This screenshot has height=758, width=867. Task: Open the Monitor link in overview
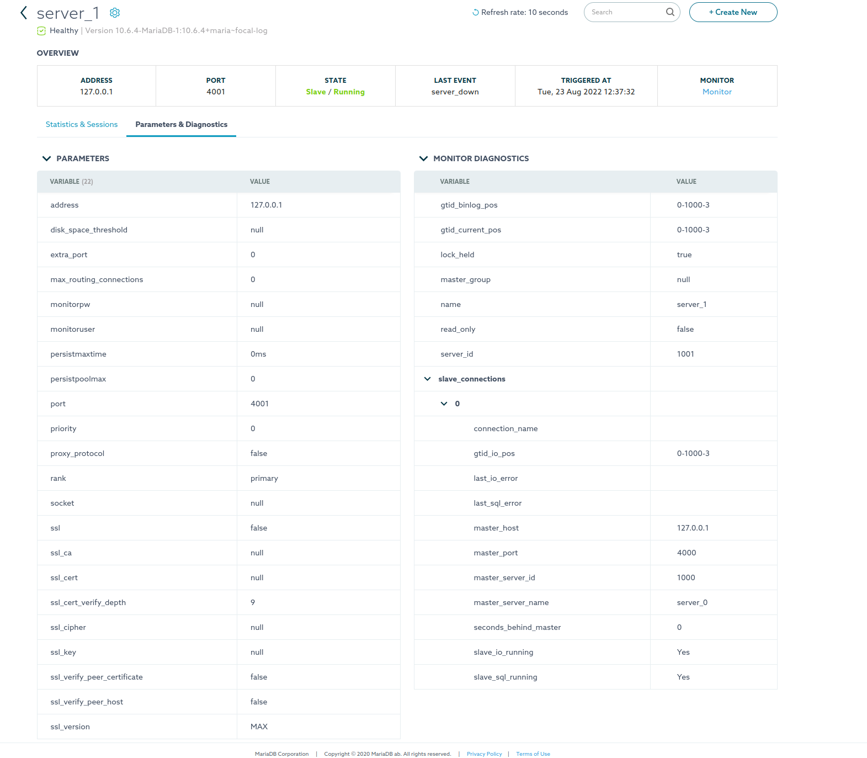click(x=717, y=92)
